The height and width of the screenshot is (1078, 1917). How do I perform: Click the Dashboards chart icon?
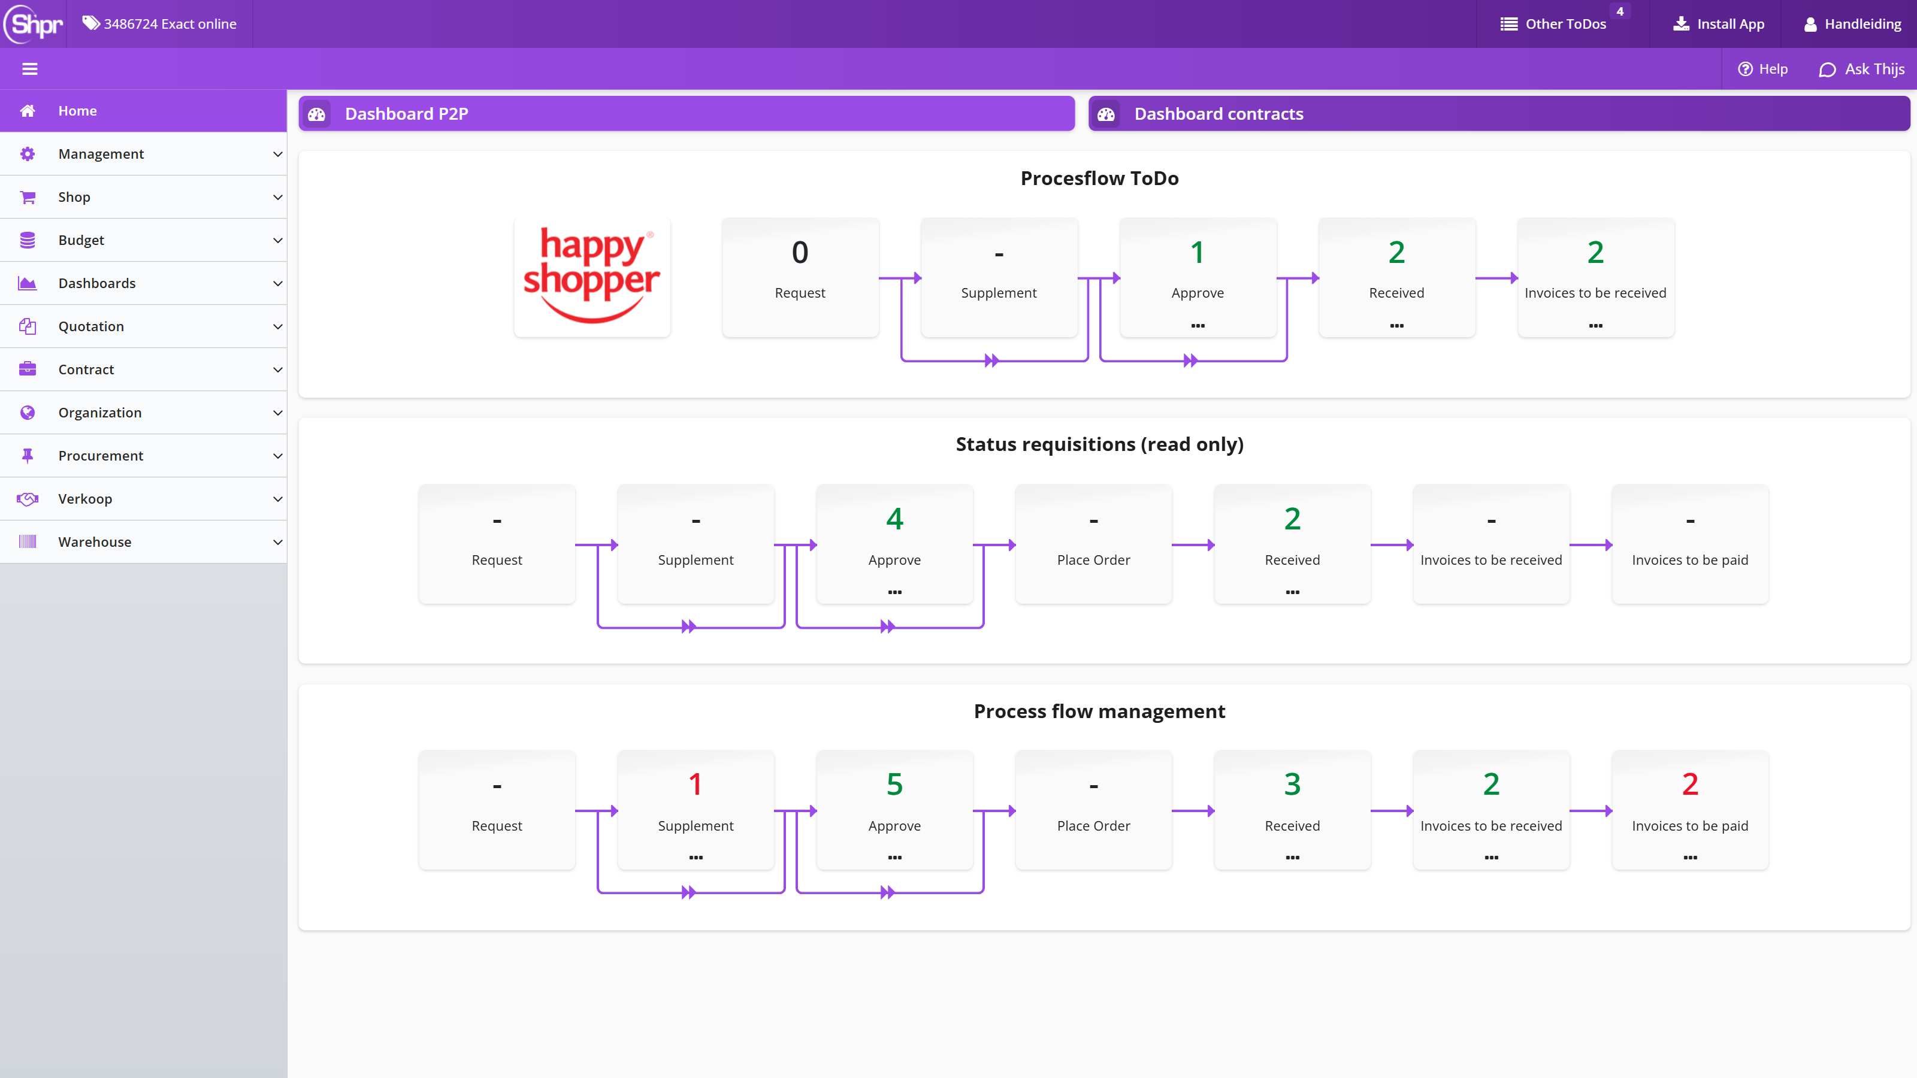click(x=28, y=283)
